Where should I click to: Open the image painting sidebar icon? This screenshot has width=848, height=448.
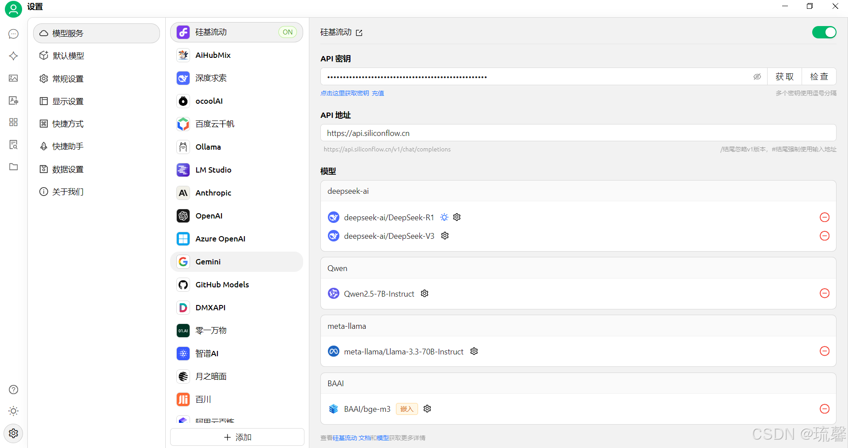click(14, 78)
